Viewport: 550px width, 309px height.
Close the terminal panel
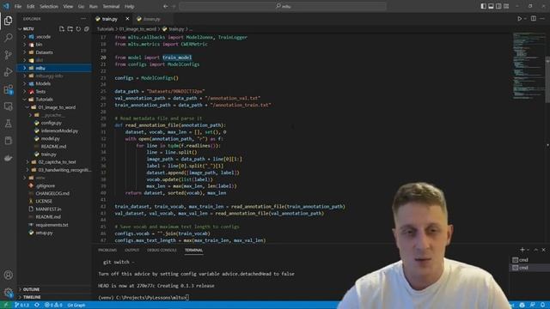(x=544, y=250)
